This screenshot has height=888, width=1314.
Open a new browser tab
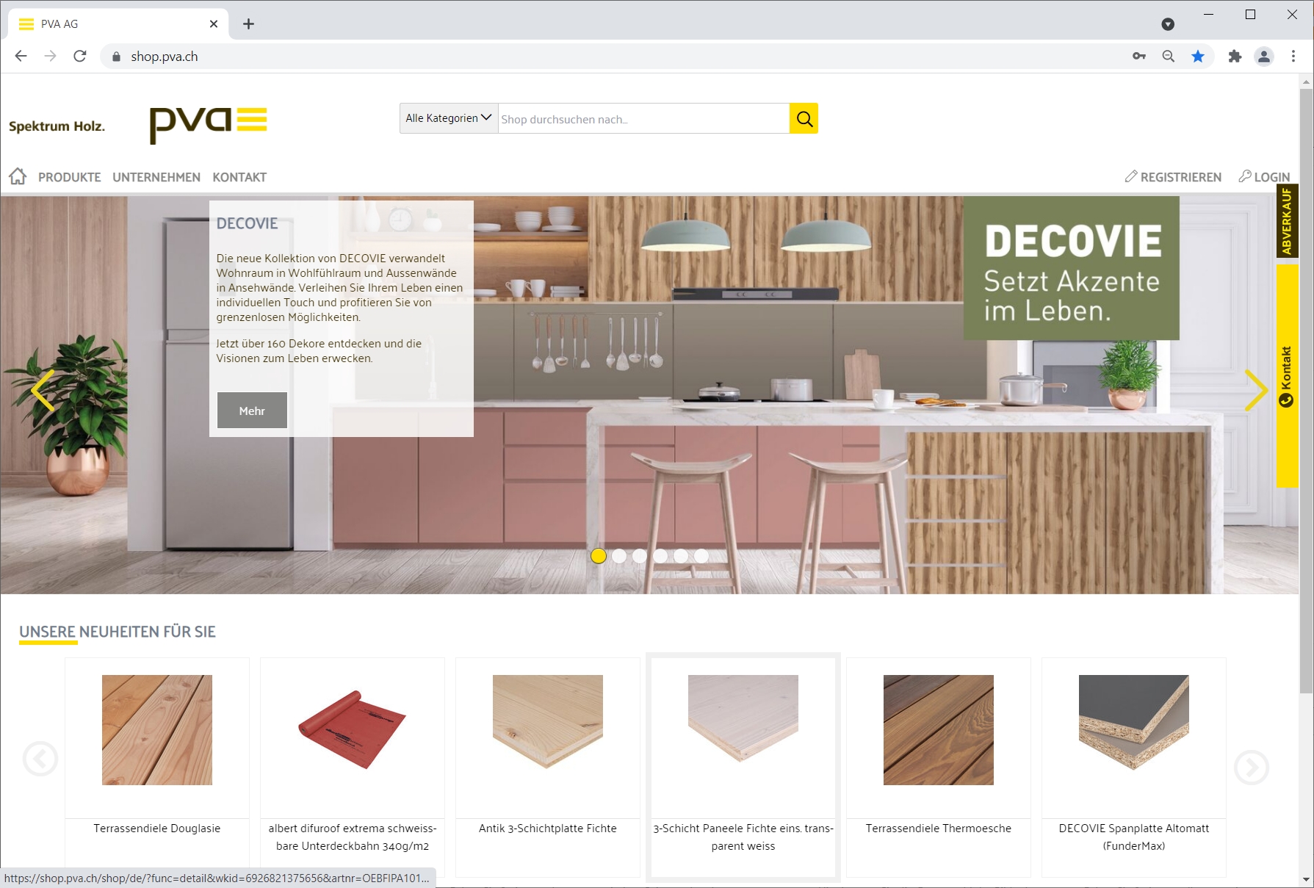tap(249, 24)
